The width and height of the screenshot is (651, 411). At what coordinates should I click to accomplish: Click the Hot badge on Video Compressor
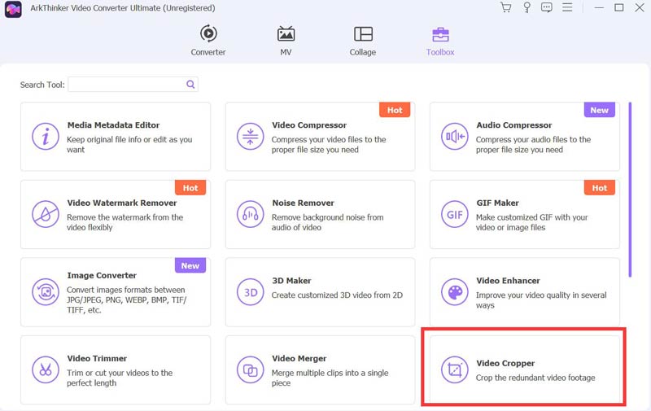click(x=395, y=110)
